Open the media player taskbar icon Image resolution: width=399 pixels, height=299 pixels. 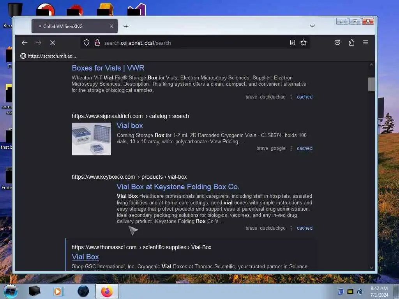point(58,291)
